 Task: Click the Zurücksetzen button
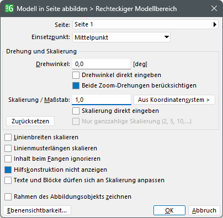click(30, 121)
